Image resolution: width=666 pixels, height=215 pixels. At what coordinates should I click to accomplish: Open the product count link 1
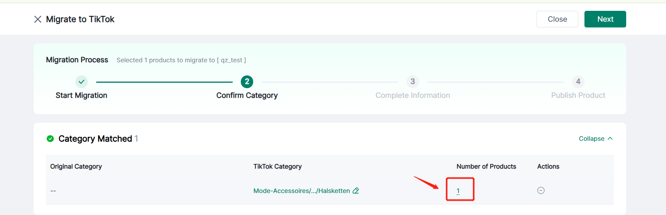click(458, 191)
